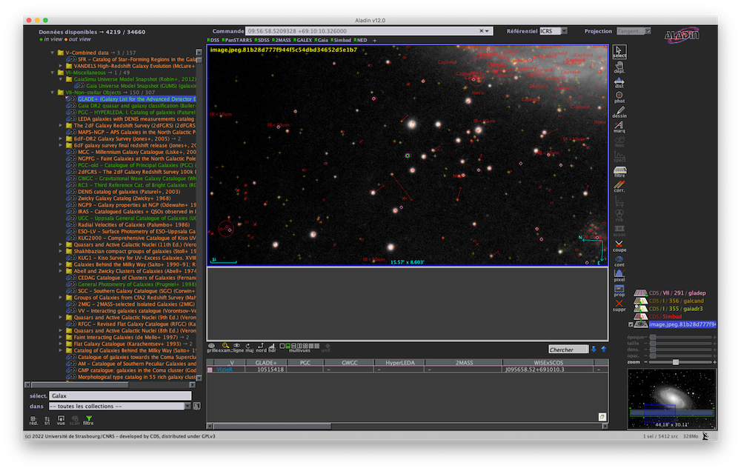Click the SDSS bookmark shortcut

(263, 40)
